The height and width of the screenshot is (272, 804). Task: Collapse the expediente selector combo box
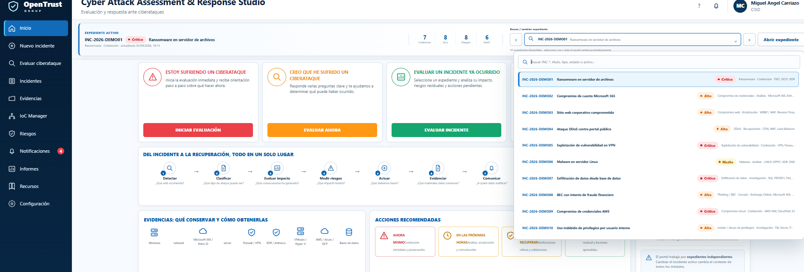tap(633, 39)
